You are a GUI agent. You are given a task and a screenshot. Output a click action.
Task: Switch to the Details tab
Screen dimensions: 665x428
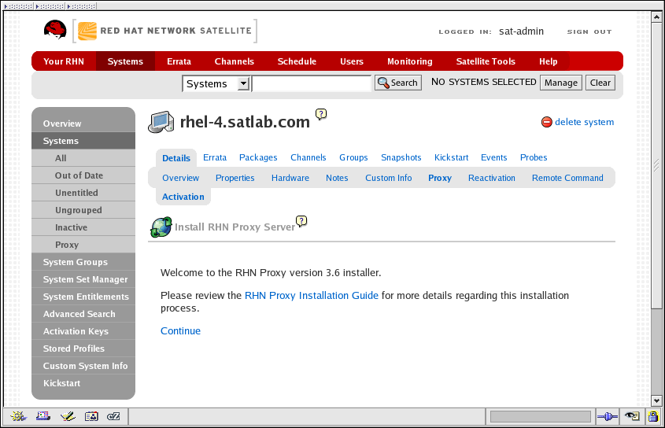176,158
